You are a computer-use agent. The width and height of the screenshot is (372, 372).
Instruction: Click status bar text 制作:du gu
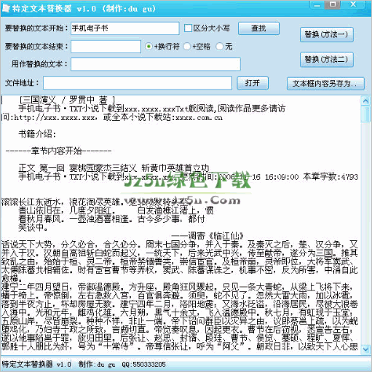[97, 364]
